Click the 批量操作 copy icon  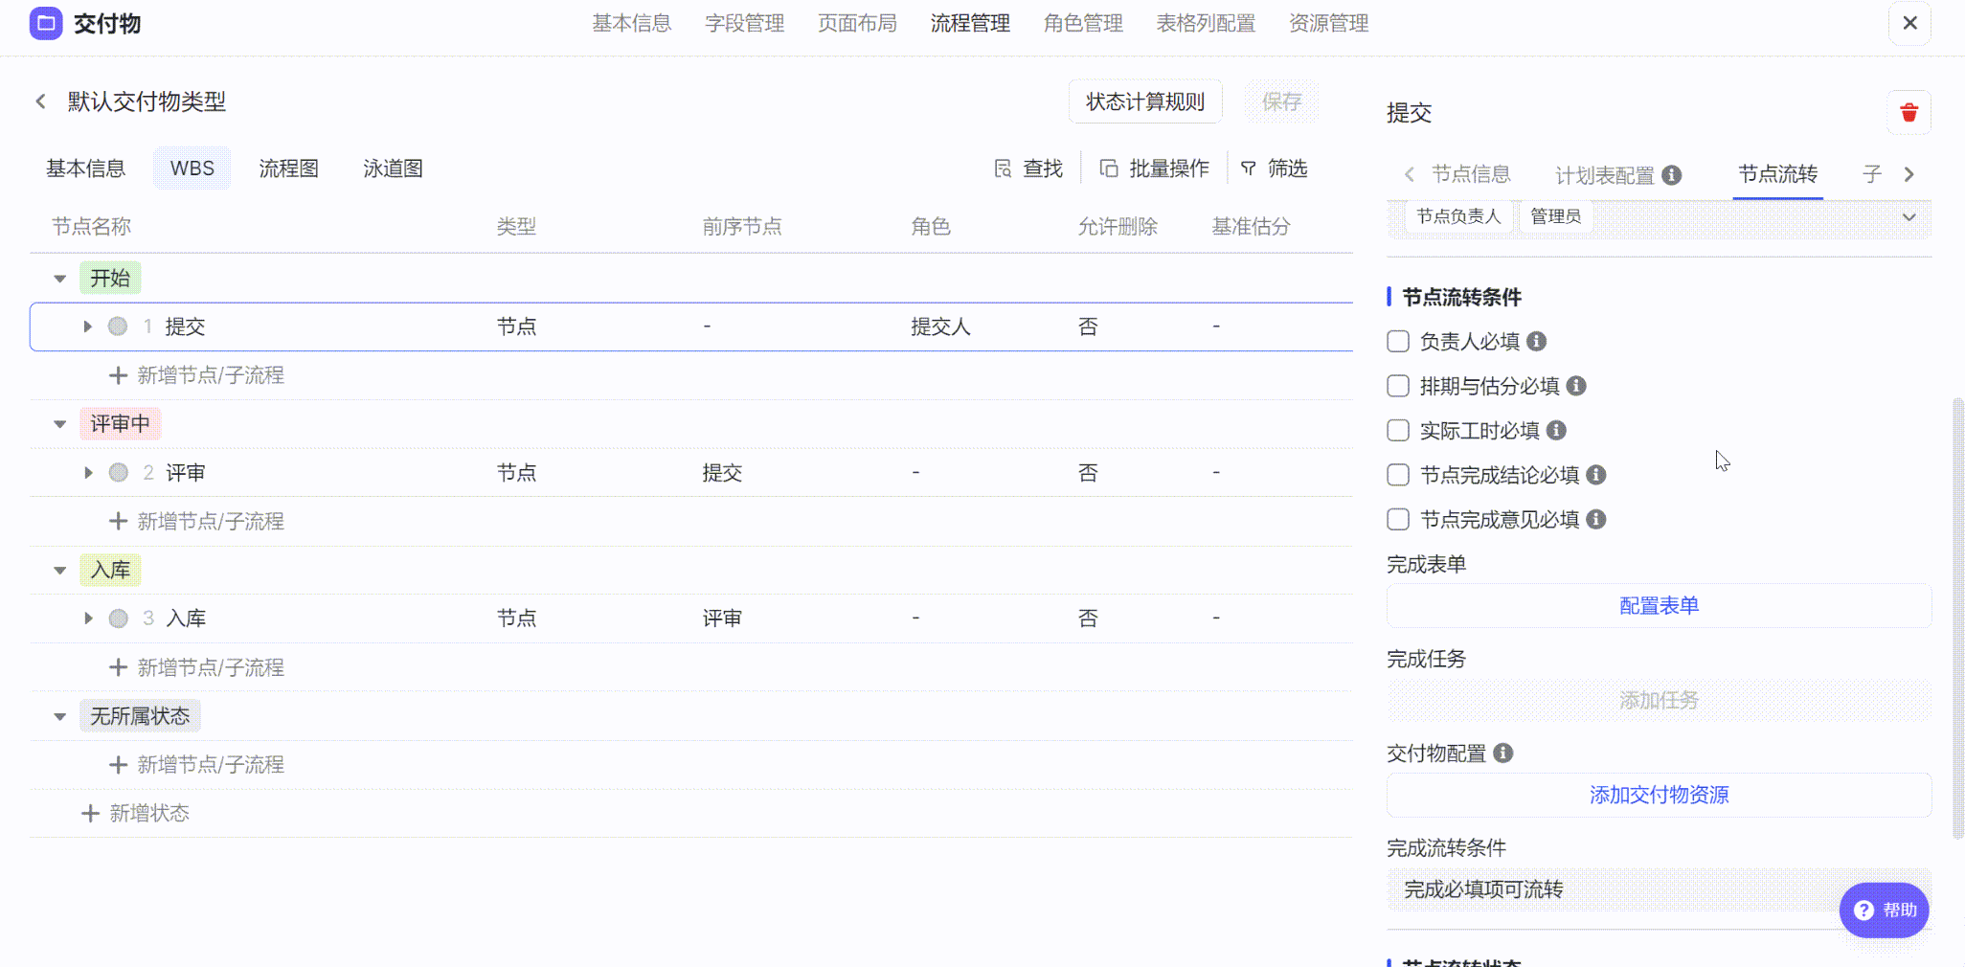pos(1109,169)
